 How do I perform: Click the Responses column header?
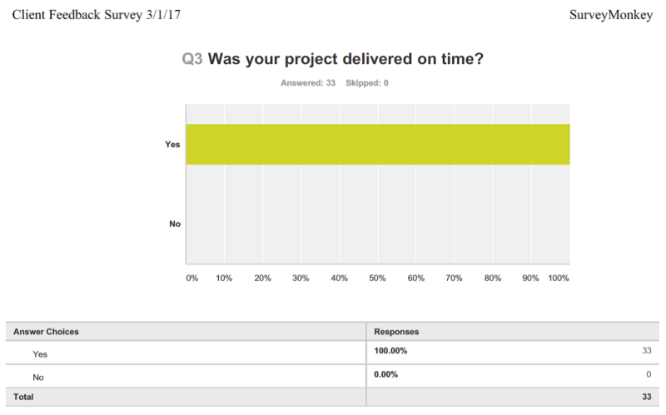click(396, 331)
